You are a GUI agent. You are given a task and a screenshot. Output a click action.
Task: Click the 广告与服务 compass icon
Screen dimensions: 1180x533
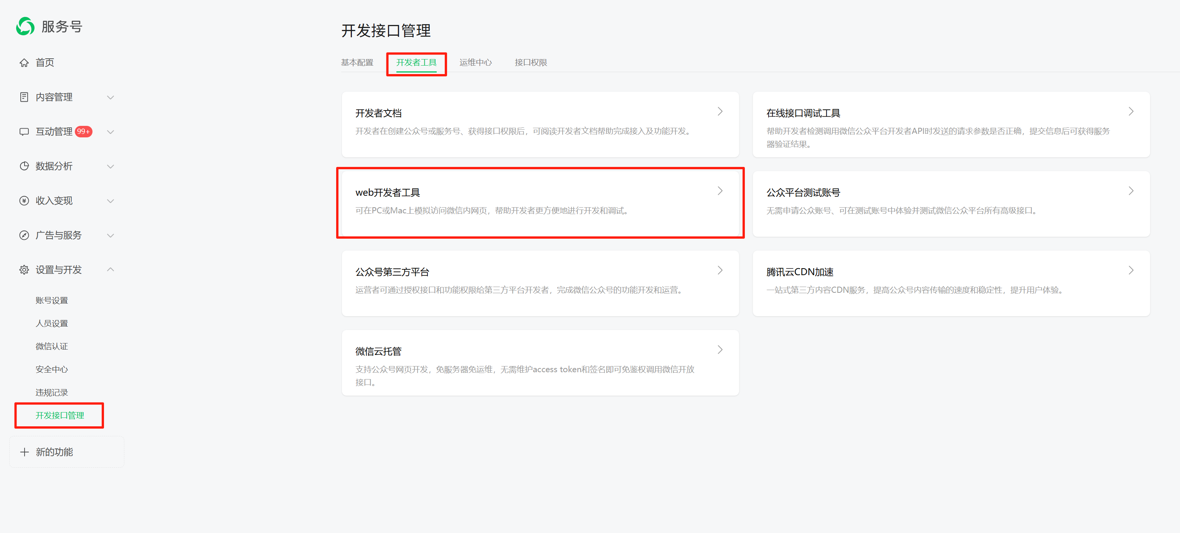[x=24, y=235]
